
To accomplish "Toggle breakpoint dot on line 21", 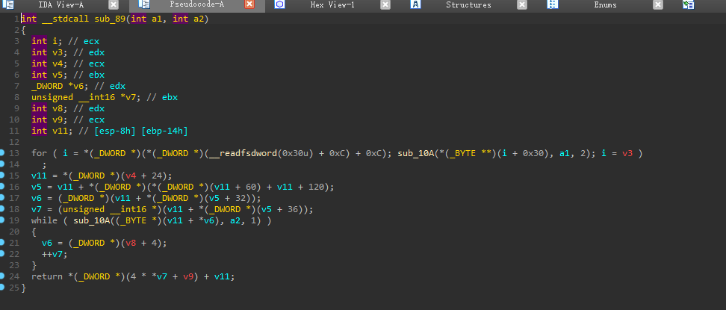I will (x=4, y=243).
